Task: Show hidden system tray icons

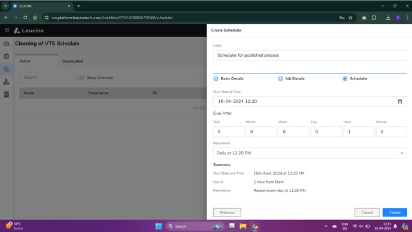Action: 326,226
